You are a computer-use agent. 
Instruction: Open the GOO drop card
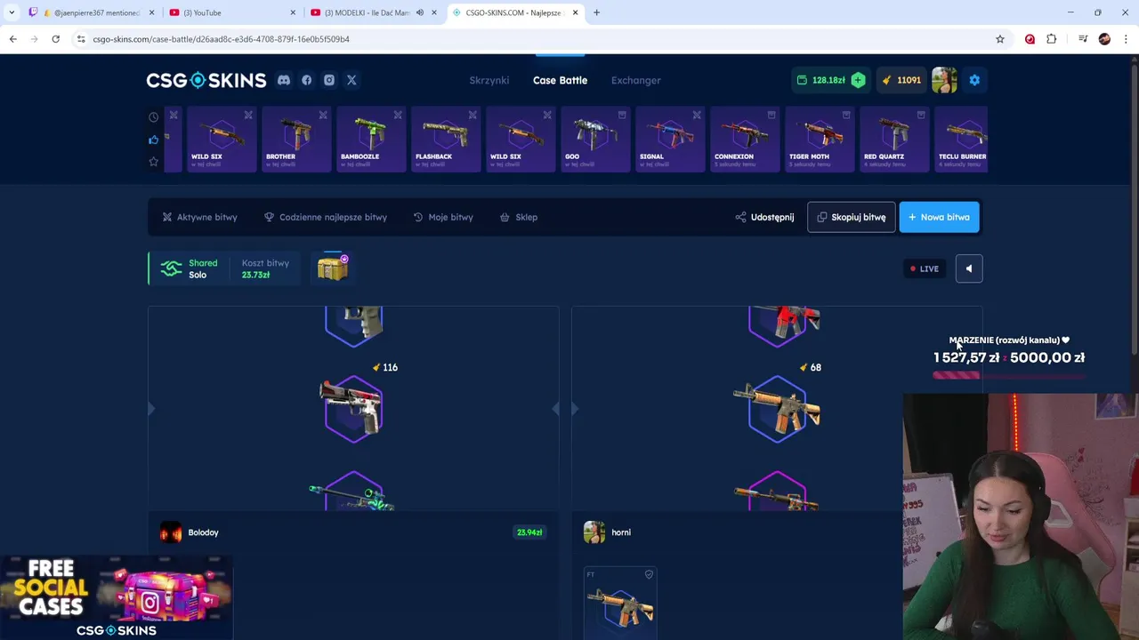595,140
